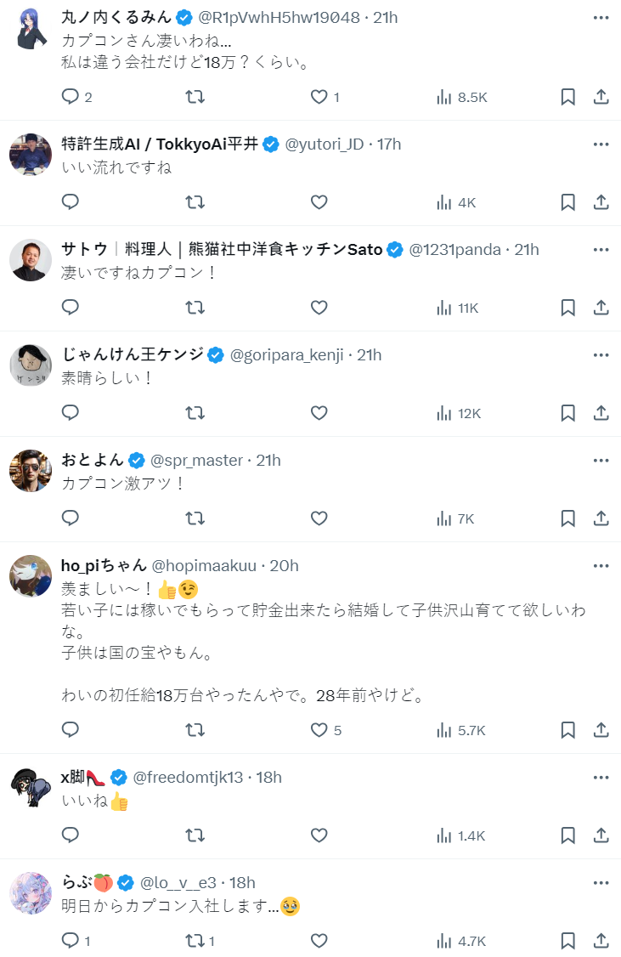Open the @goripara_kenji handle link
The image size is (621, 957).
coord(287,355)
